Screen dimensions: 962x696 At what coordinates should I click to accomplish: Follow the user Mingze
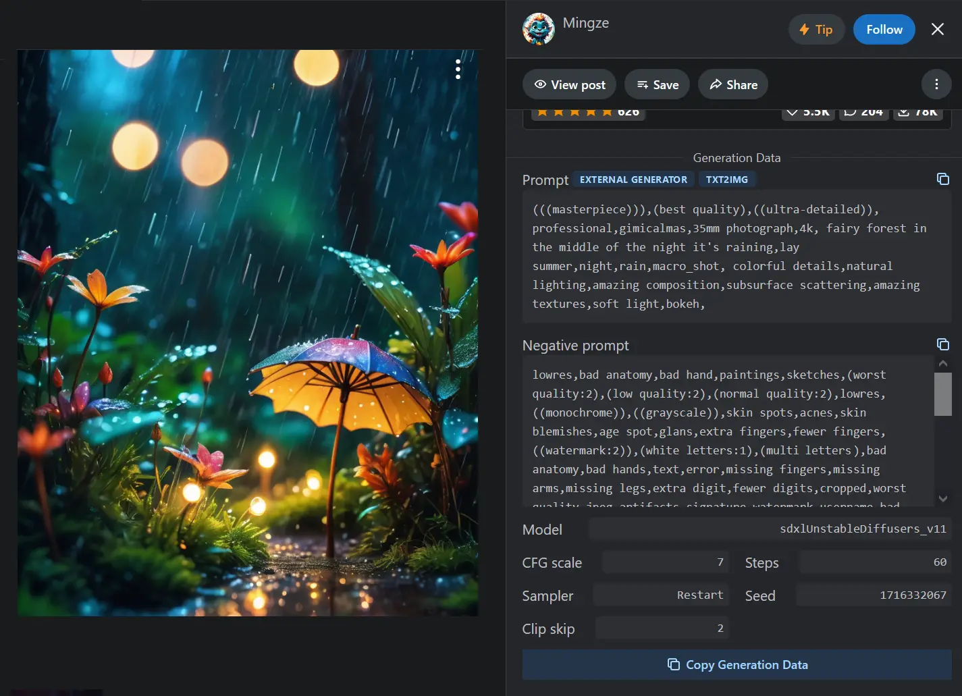(x=884, y=30)
